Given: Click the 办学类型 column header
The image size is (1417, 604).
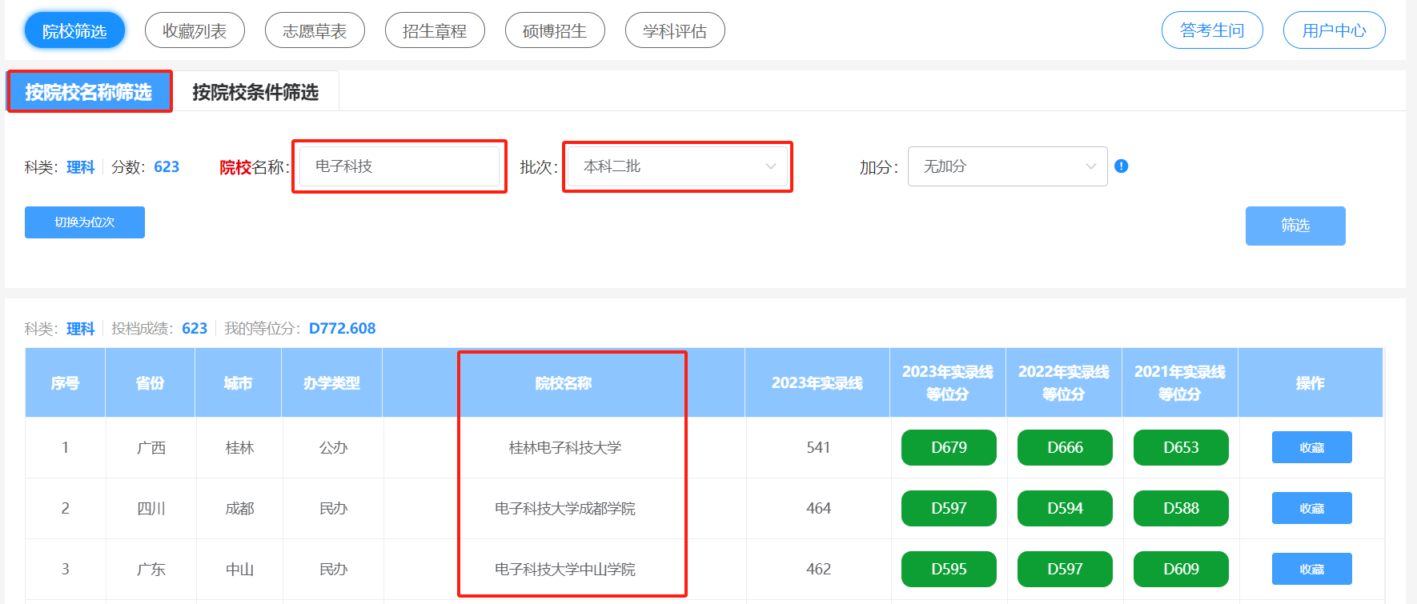Looking at the screenshot, I should point(331,383).
